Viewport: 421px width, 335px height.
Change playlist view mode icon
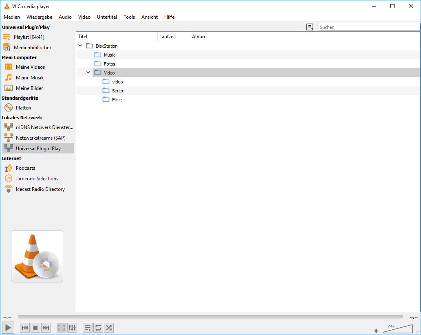click(x=310, y=27)
